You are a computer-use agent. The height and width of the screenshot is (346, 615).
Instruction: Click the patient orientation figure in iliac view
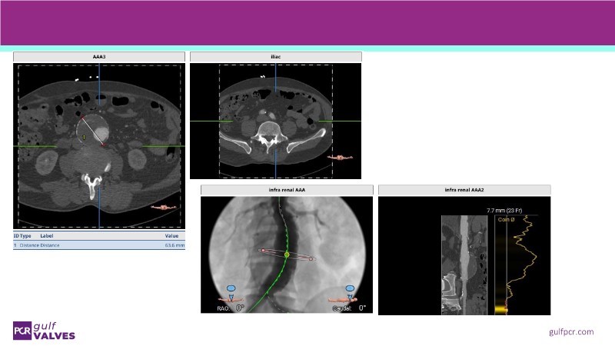coord(339,158)
